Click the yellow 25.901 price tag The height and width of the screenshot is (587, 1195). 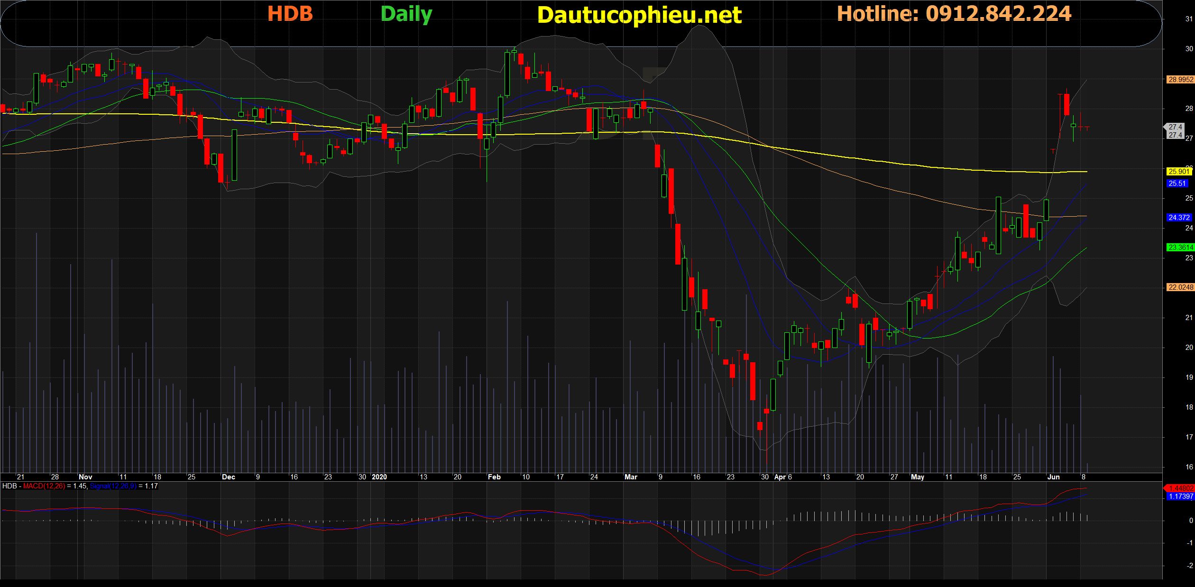point(1178,172)
